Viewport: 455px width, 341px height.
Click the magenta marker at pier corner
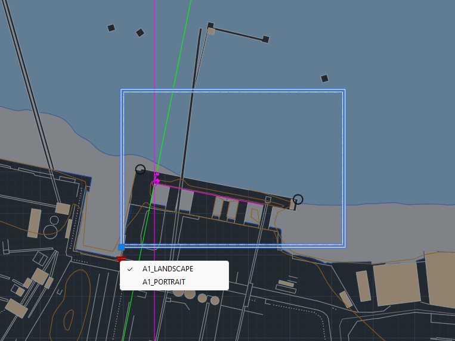click(156, 179)
